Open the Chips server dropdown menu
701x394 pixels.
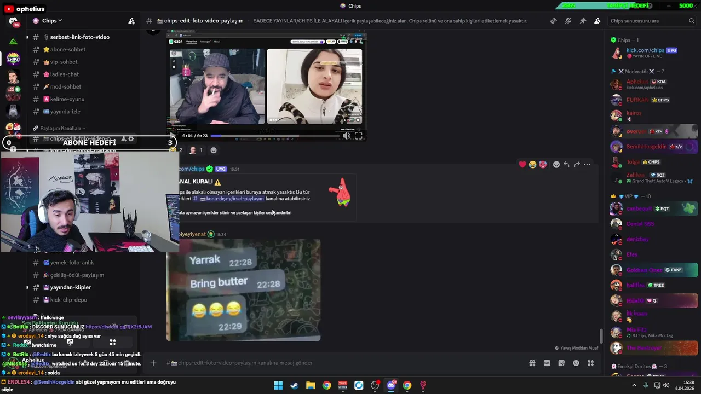tap(52, 21)
